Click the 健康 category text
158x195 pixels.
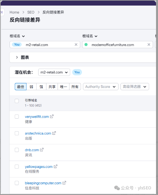[29, 122]
